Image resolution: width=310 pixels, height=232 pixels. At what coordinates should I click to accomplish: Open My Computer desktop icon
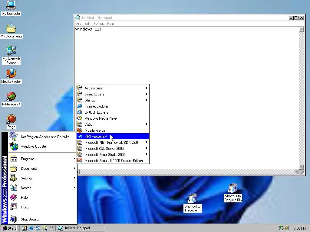(x=11, y=8)
